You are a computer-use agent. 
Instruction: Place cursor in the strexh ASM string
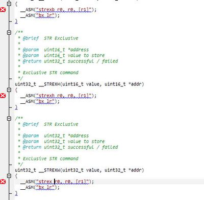[64, 96]
